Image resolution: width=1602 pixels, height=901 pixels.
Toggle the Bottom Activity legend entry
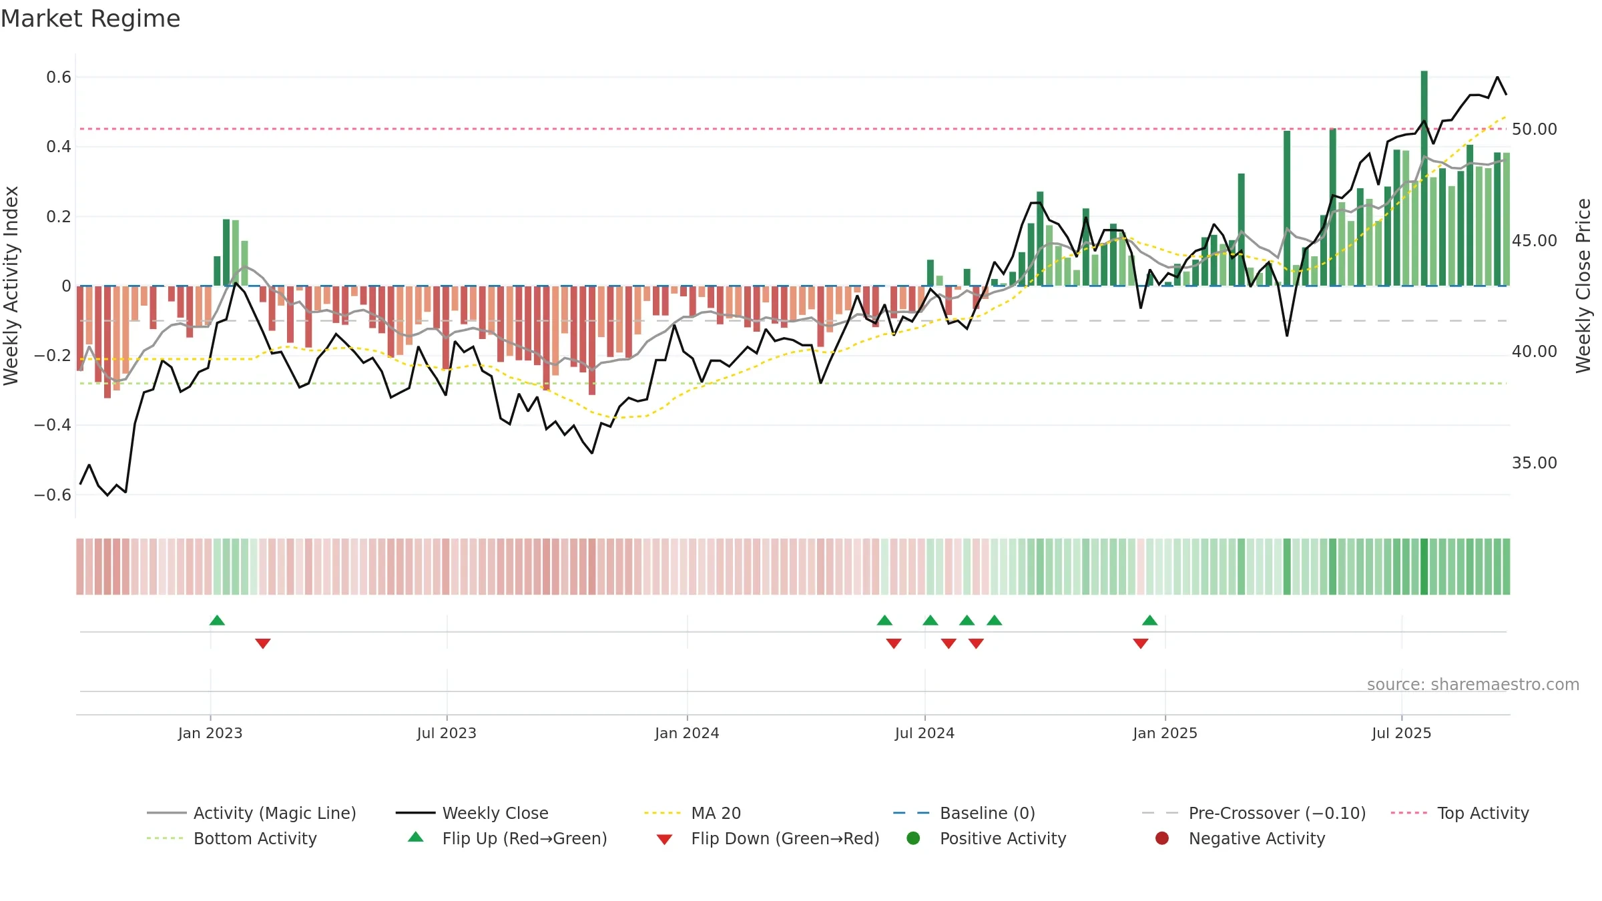point(232,838)
